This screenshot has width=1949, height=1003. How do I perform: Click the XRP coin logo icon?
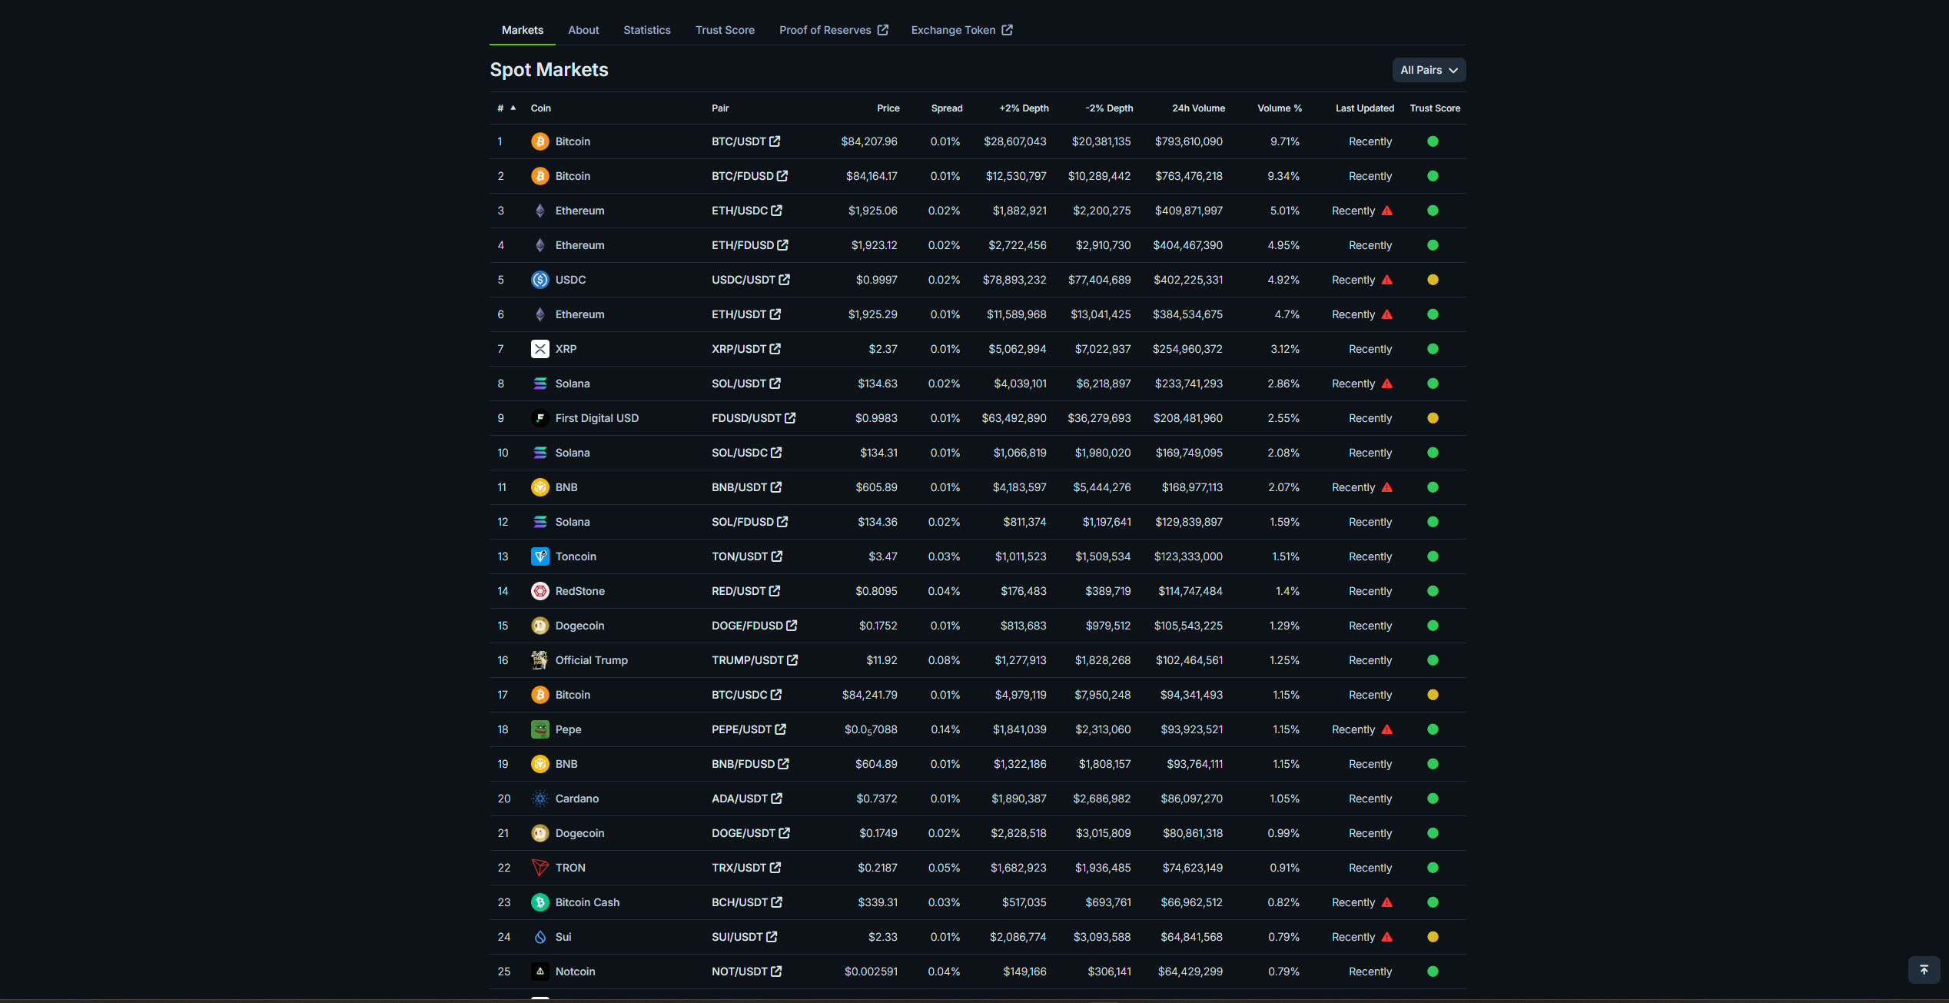tap(540, 349)
